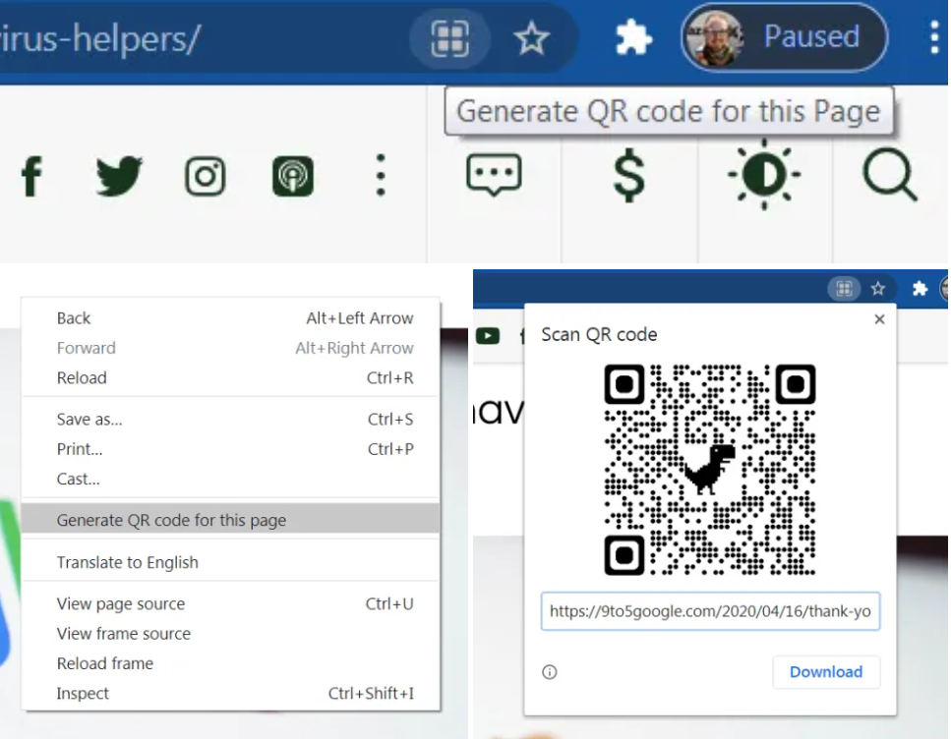Choose Translate to English
The image size is (951, 739).
coord(230,562)
